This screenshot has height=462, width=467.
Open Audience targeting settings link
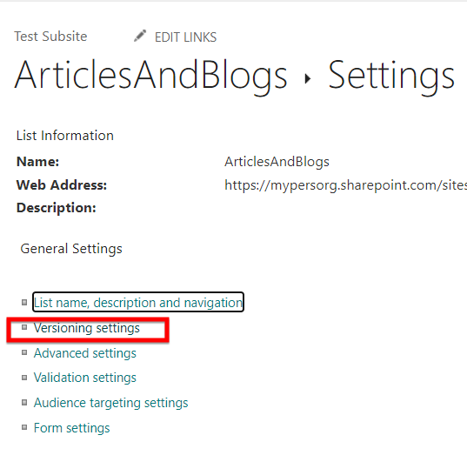pyautogui.click(x=110, y=403)
